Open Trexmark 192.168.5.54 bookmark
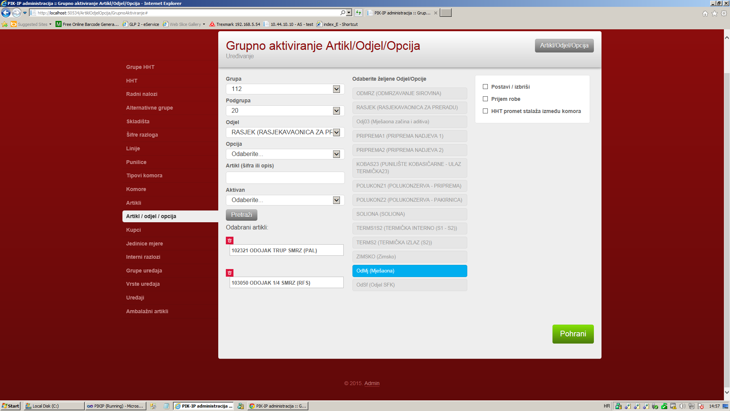The height and width of the screenshot is (411, 730). (x=235, y=24)
